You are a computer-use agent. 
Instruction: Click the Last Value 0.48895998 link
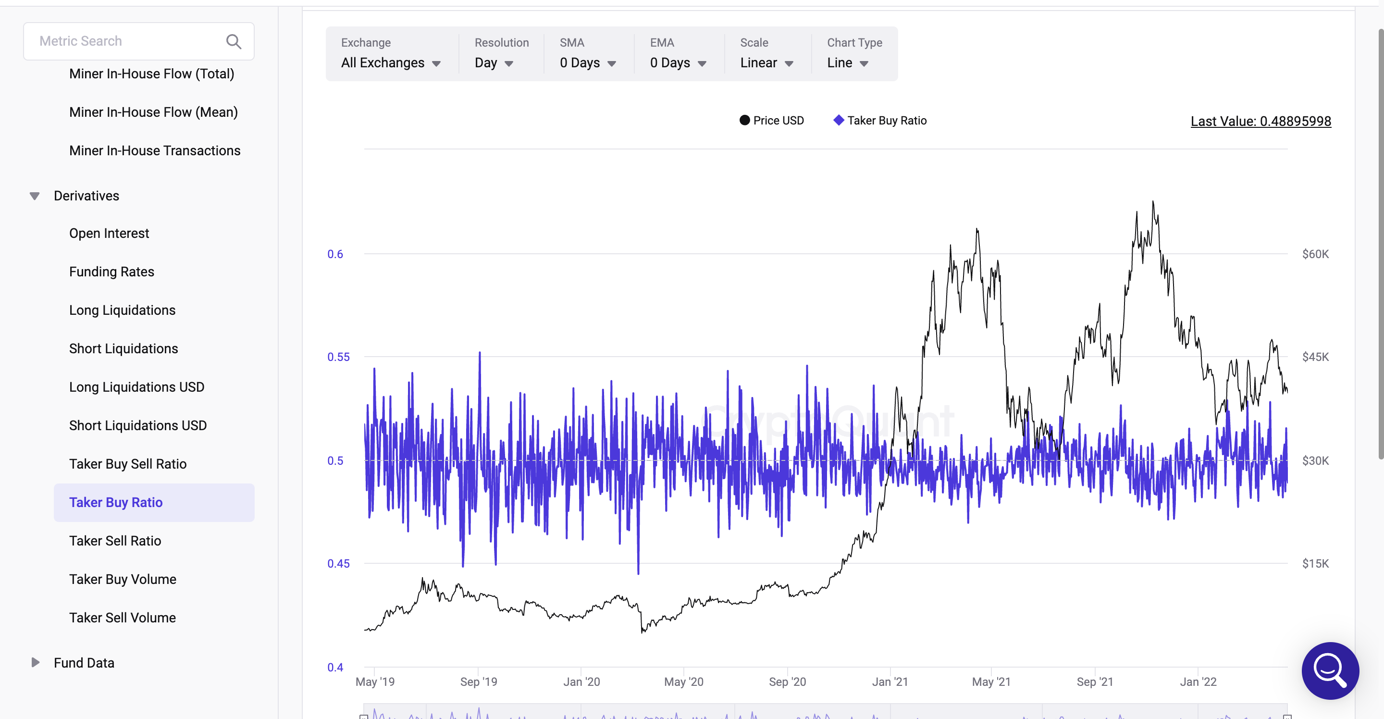(x=1260, y=122)
